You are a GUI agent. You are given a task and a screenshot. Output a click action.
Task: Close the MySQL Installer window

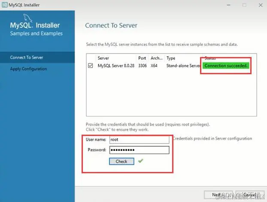pos(261,5)
